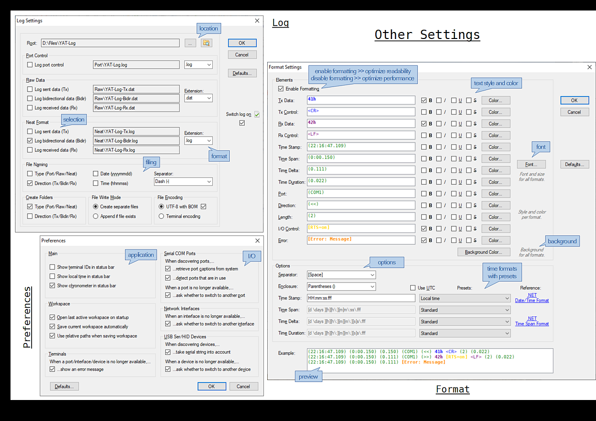Choose Terminal encoding radio option
The width and height of the screenshot is (596, 421).
coord(161,216)
